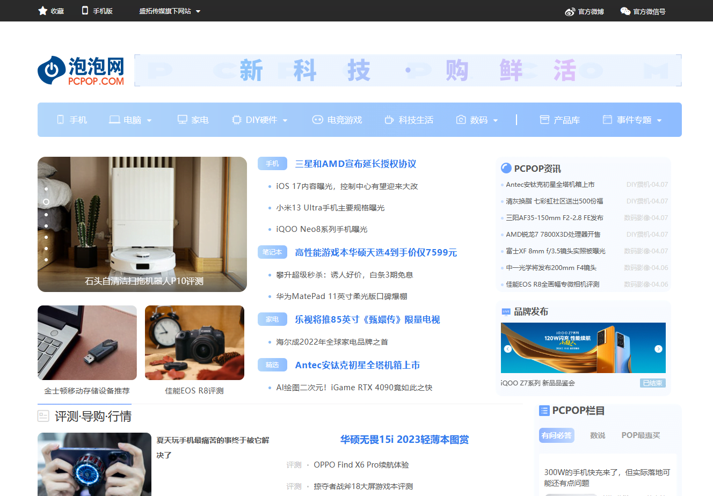Image resolution: width=713 pixels, height=496 pixels.
Task: Open link 小米13 Ultra手机主要规格曝光
Action: [x=330, y=208]
